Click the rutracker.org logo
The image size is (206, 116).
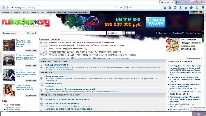point(26,22)
